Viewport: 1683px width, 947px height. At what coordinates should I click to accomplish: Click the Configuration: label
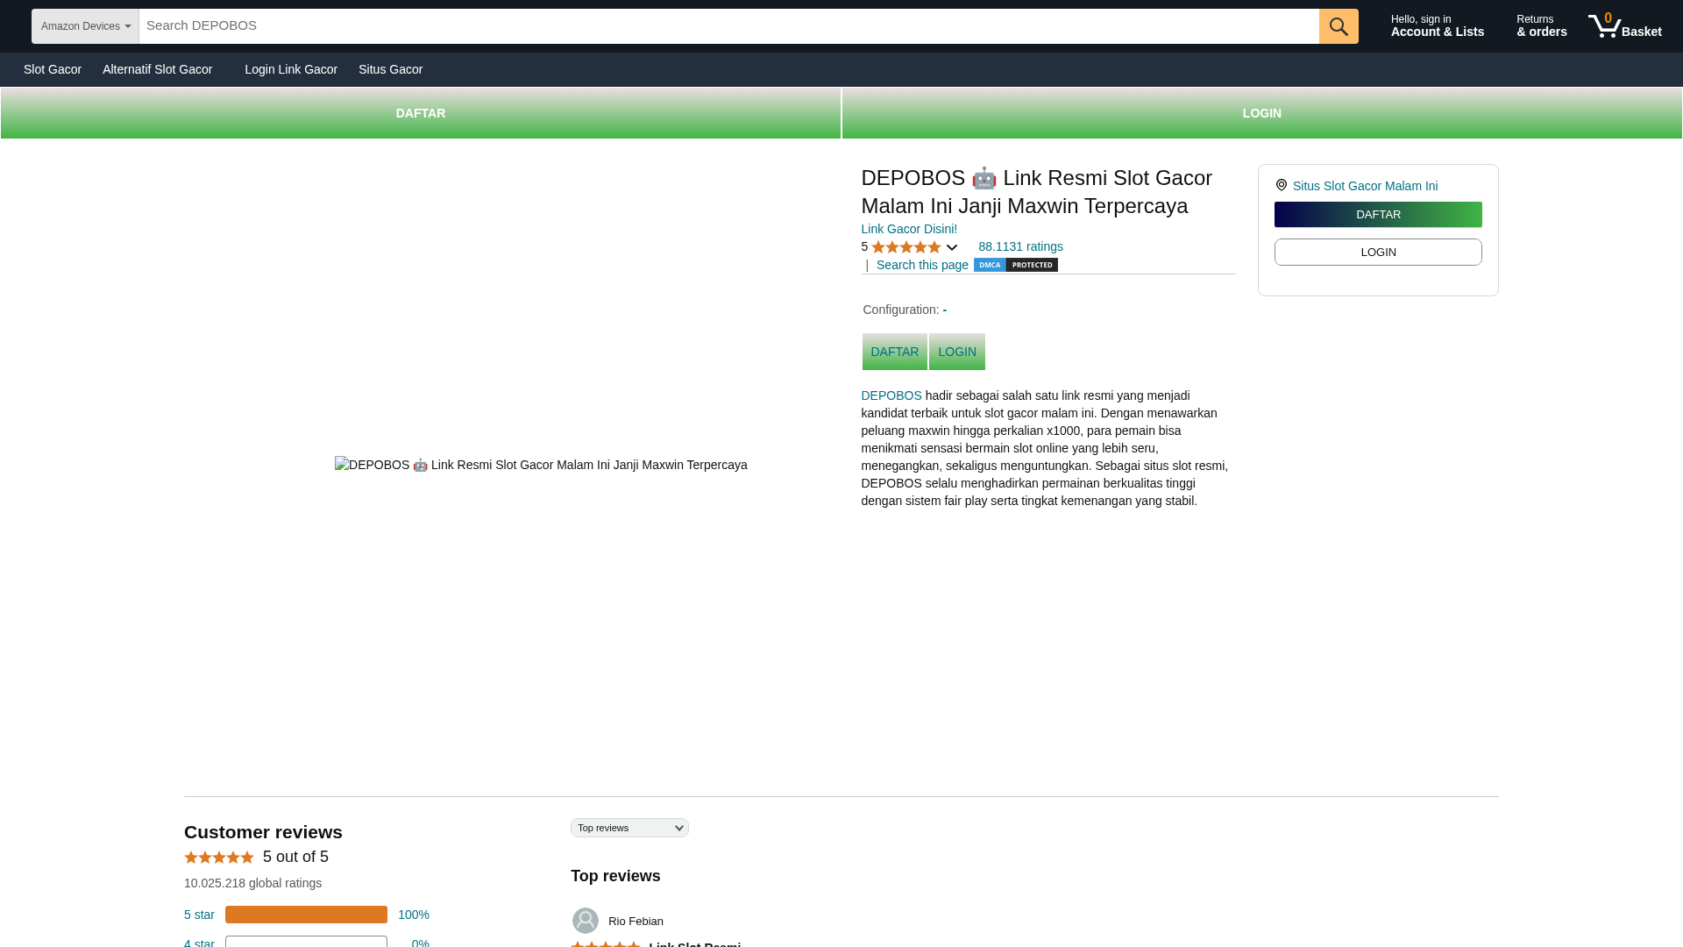tap(900, 310)
